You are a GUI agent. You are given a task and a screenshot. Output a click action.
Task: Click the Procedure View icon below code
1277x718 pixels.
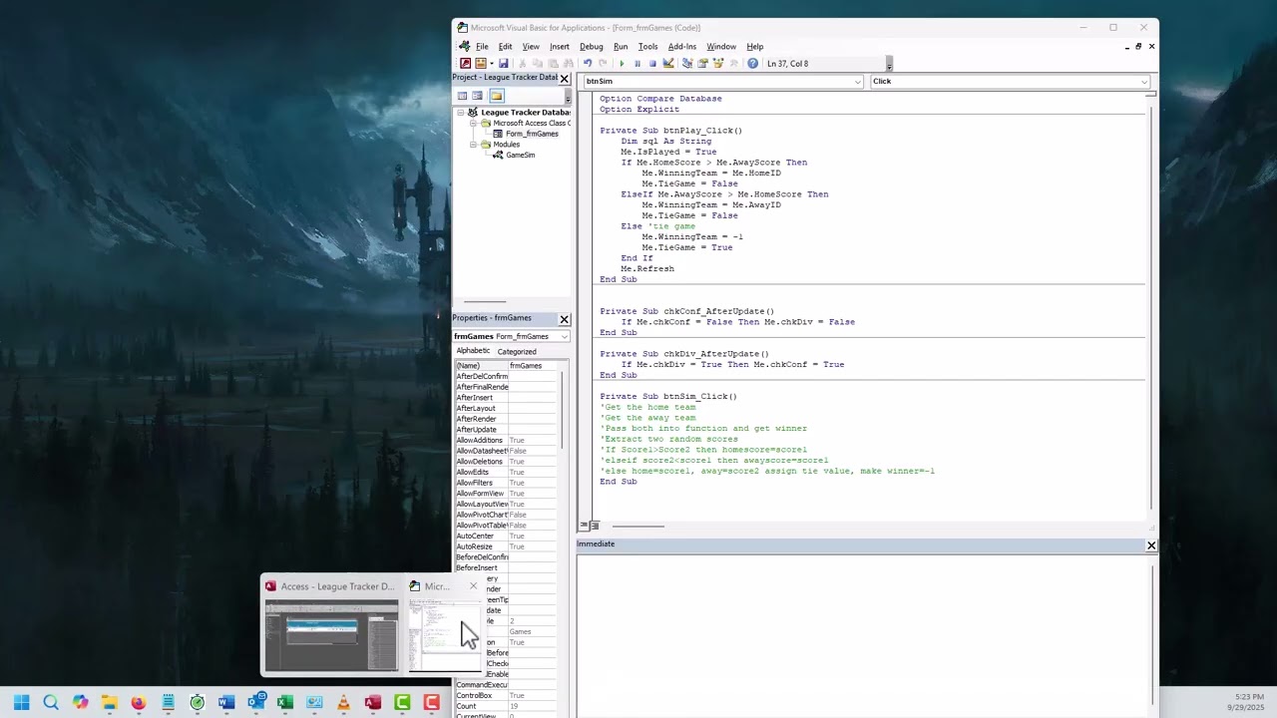[584, 526]
